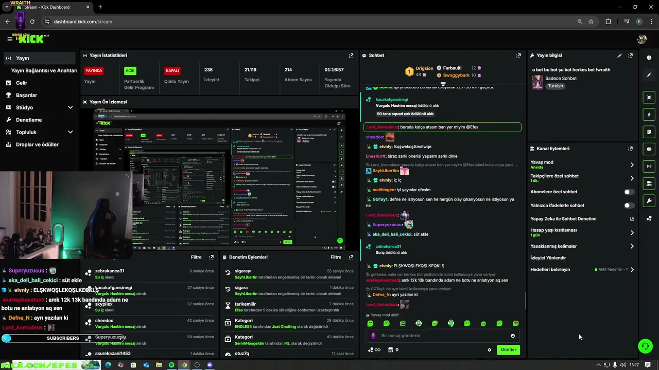The image size is (659, 370).
Task: Toggle the lightning bolt icon in right sidebar
Action: click(649, 115)
